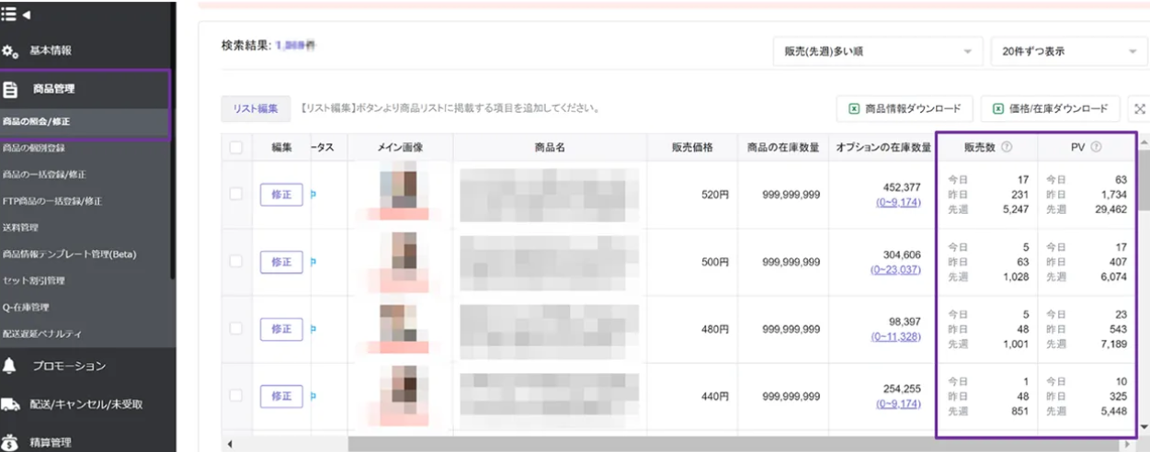Click Excel icon on 商品情報ダウンロード button
1150x452 pixels.
(x=854, y=108)
